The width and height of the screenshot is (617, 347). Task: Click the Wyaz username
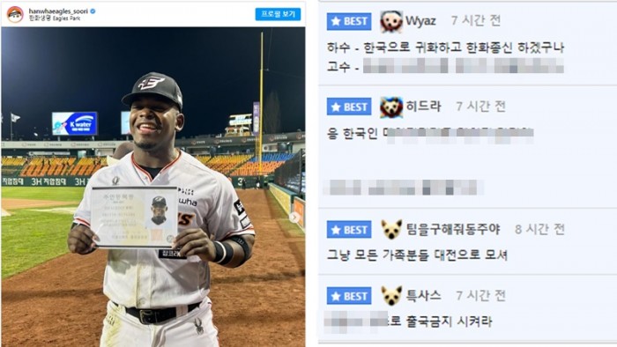point(420,21)
